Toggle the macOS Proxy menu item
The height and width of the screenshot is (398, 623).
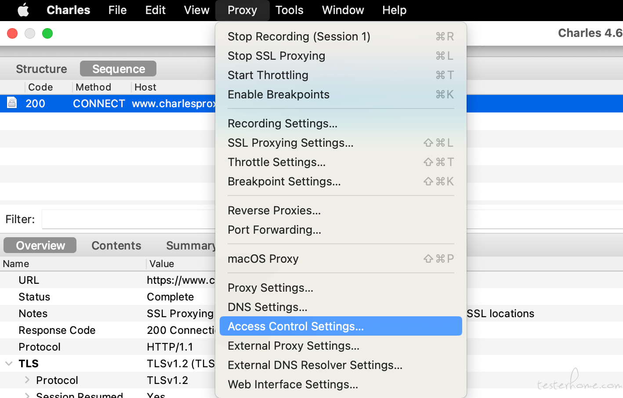[x=340, y=259]
